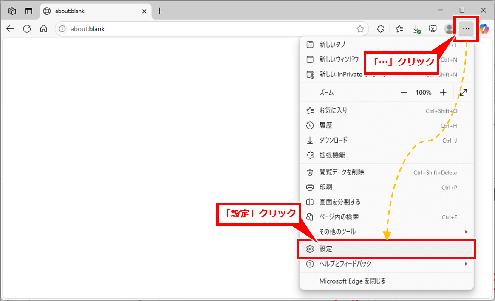495x301 pixels.
Task: Reload the page with the refresh icon
Action: tap(27, 29)
